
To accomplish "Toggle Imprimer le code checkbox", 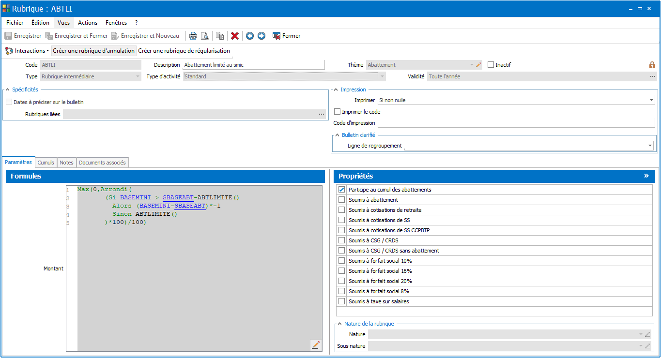I will (338, 112).
